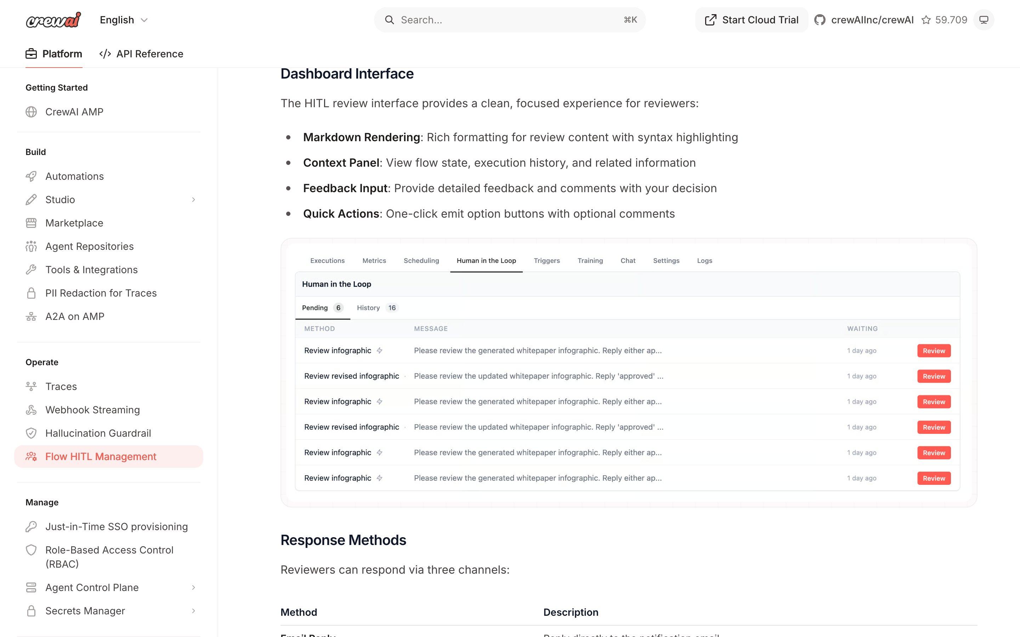The height and width of the screenshot is (637, 1020).
Task: Click the wrench icon beside Tools & Integrations
Action: tap(31, 270)
